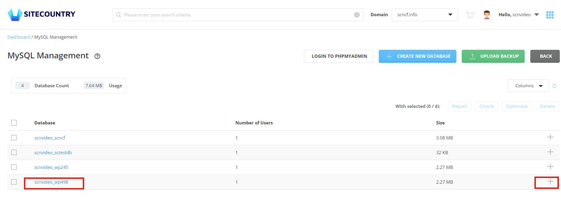Click the 7.64 MB usage value

pyautogui.click(x=94, y=86)
